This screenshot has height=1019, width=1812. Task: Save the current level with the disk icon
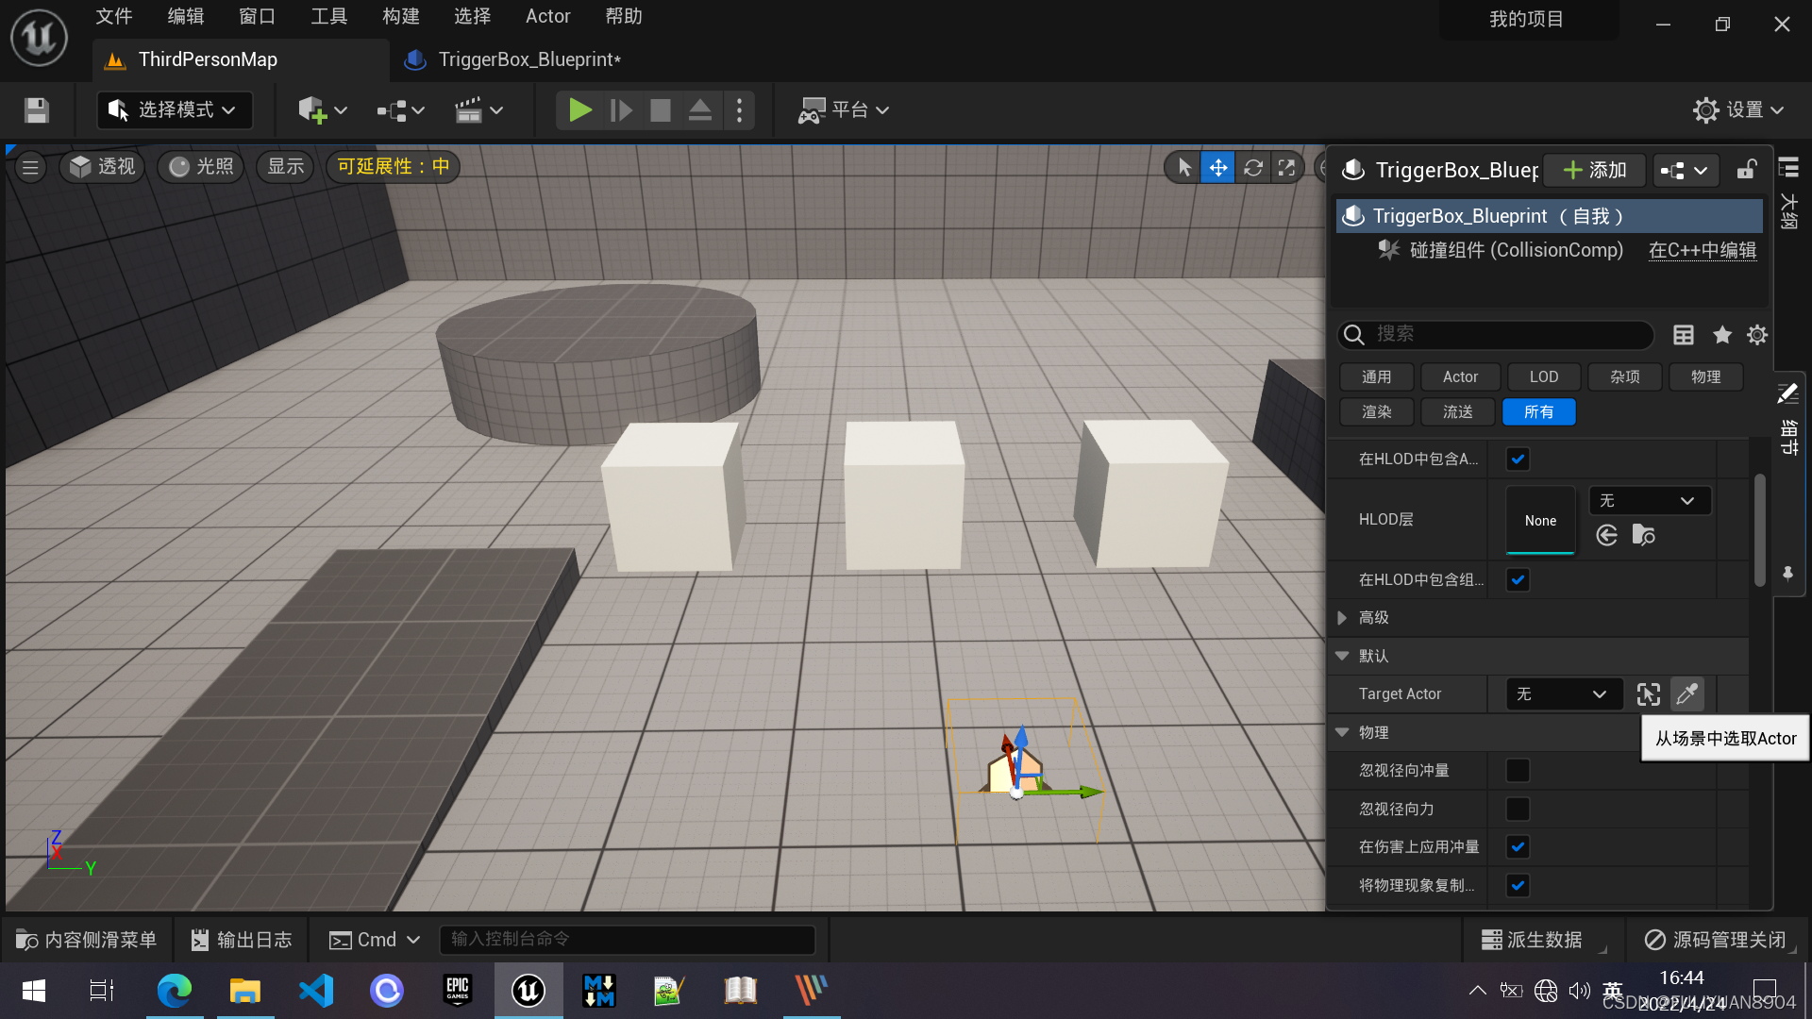[37, 110]
